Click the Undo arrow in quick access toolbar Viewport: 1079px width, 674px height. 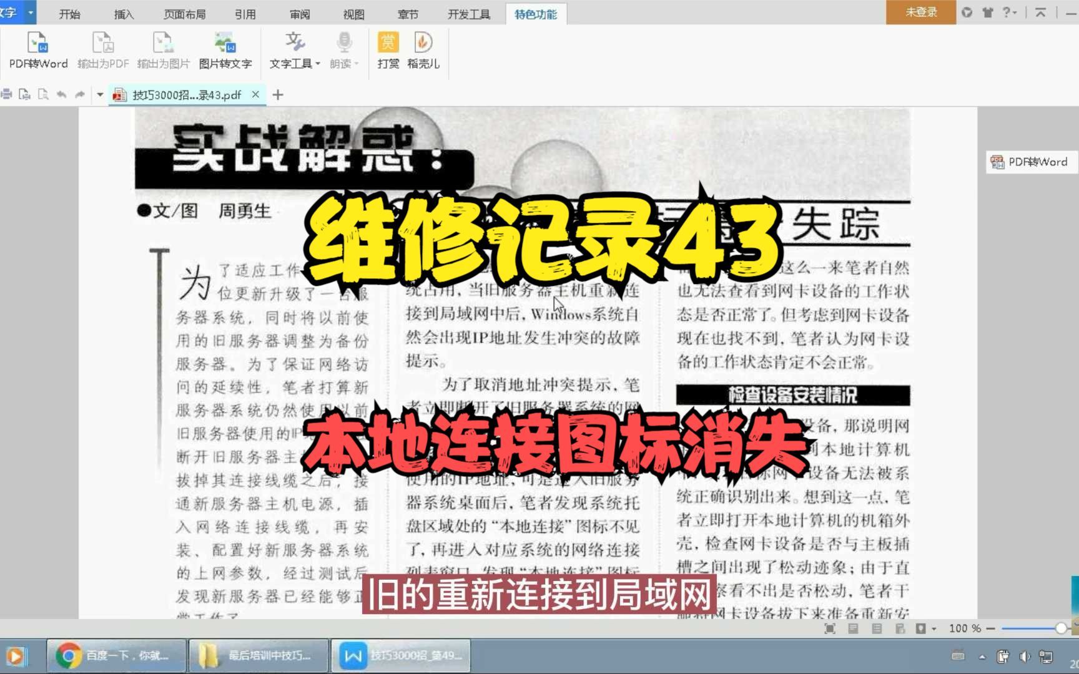pos(61,94)
